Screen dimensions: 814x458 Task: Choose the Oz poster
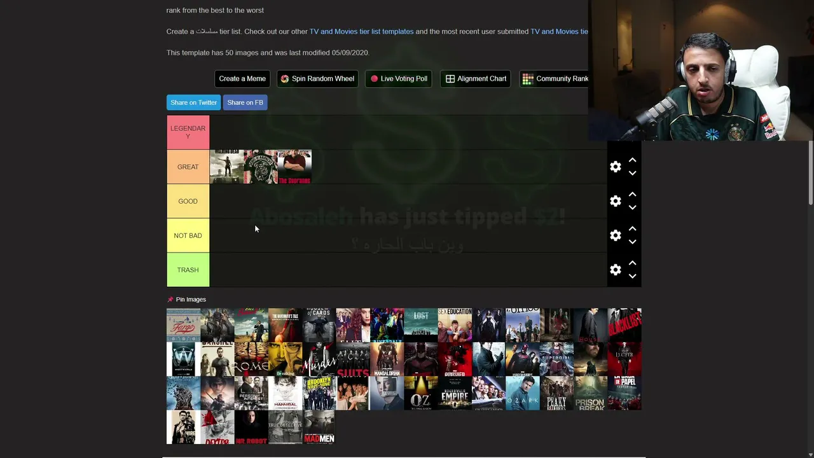point(421,393)
